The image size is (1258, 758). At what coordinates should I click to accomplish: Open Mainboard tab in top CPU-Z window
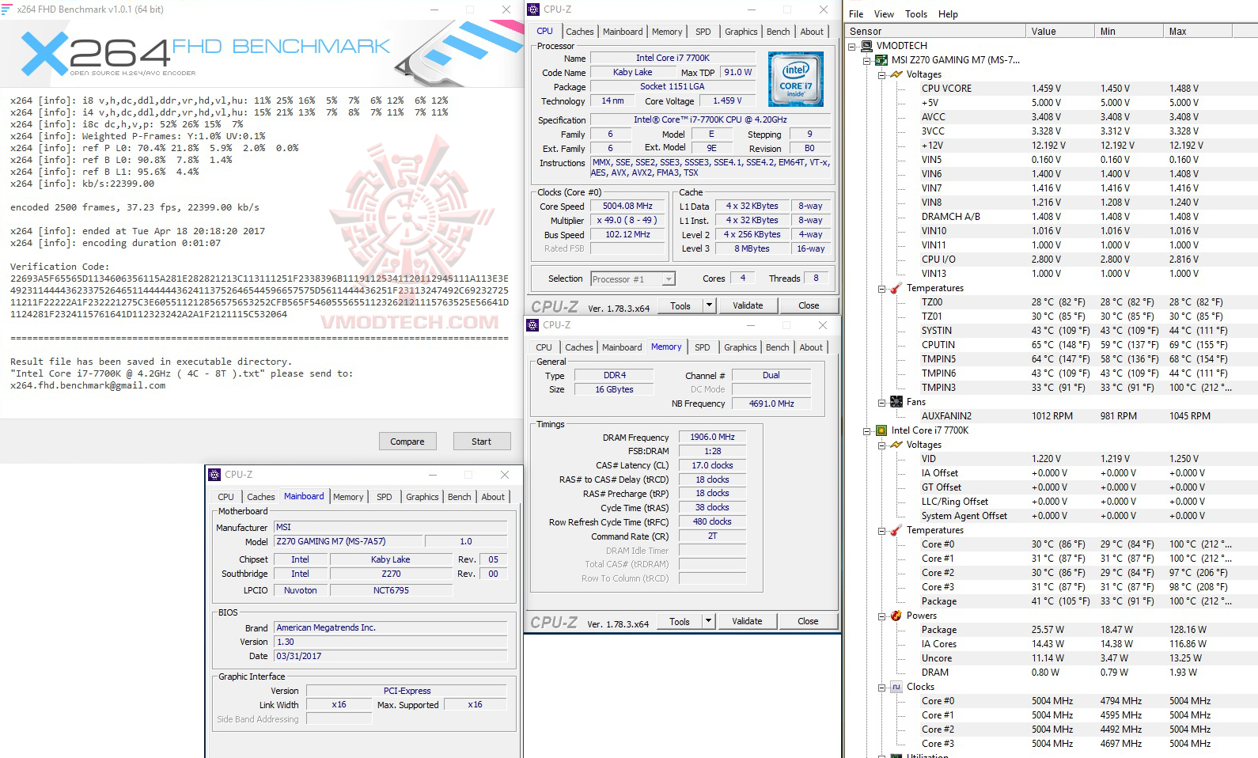click(623, 32)
